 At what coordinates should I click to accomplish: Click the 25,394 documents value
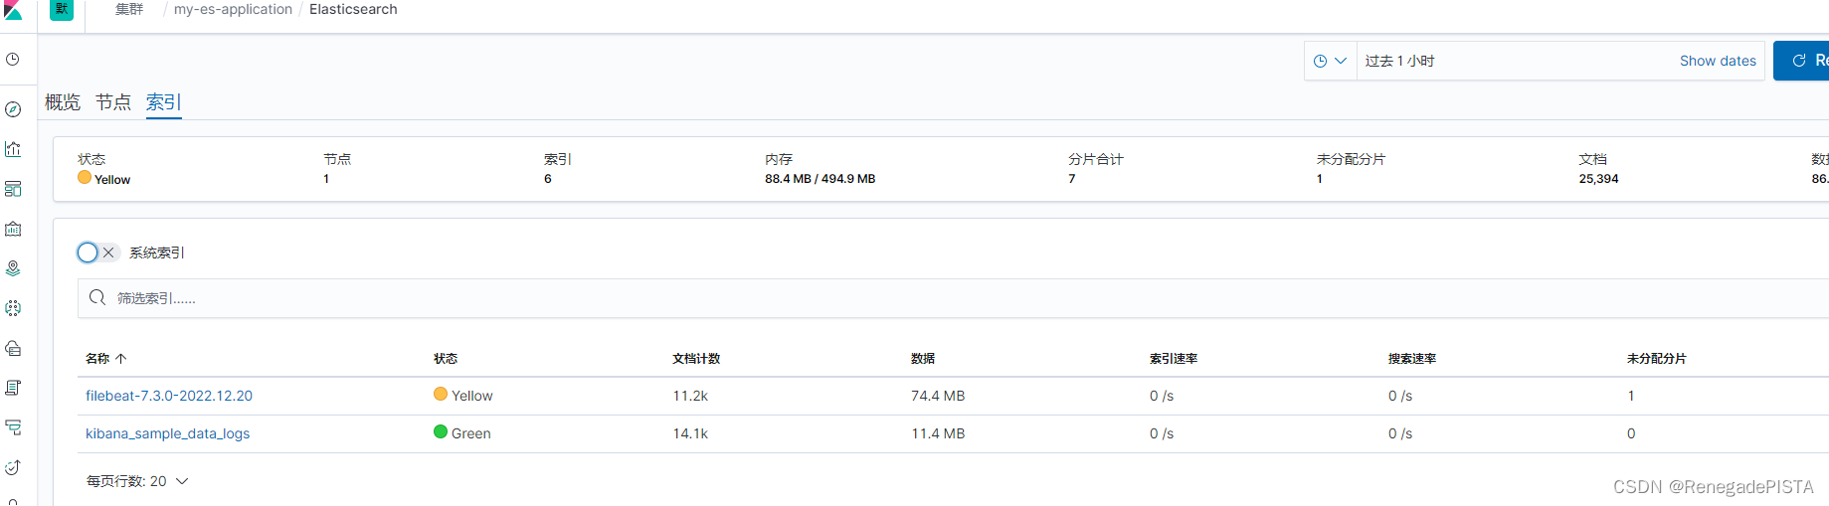coord(1598,179)
